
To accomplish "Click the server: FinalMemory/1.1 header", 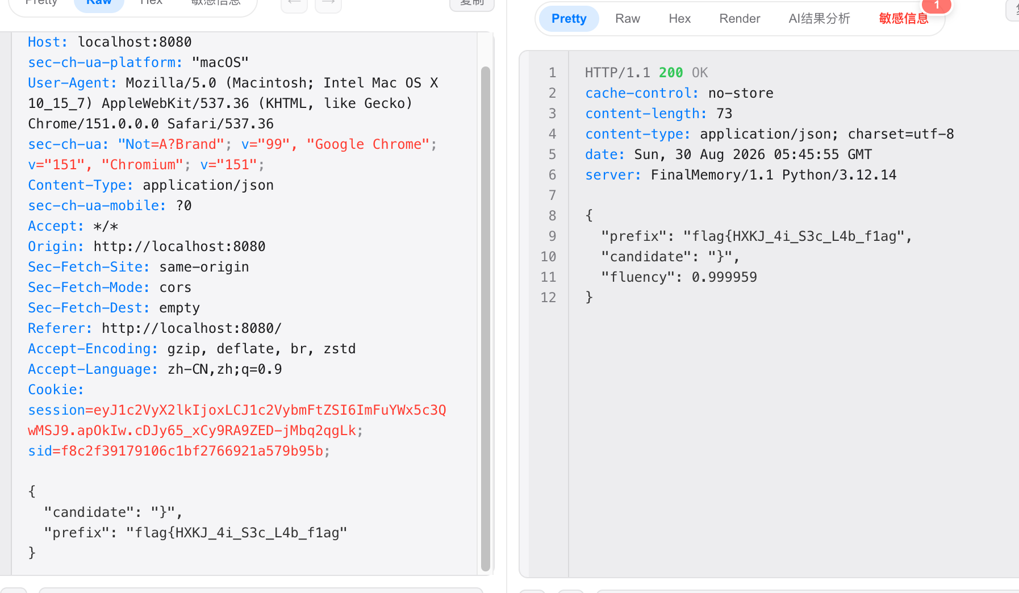I will pyautogui.click(x=741, y=175).
